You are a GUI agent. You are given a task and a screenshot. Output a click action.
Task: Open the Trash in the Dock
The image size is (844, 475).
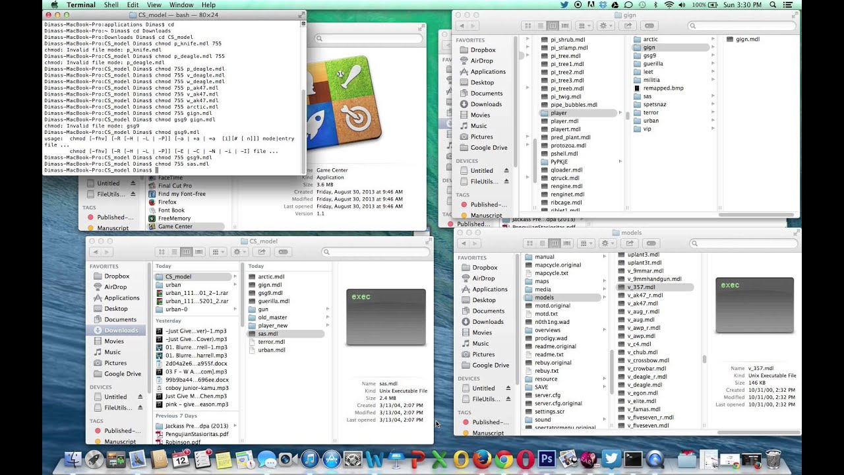(x=773, y=460)
